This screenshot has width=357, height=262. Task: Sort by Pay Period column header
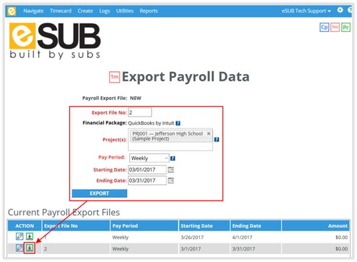pos(145,226)
